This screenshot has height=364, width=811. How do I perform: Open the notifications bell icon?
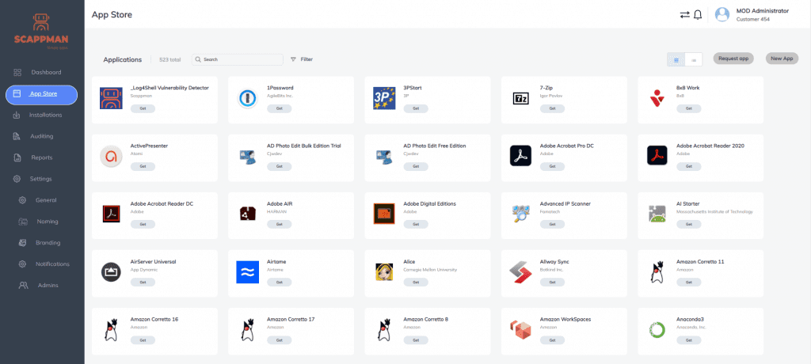(x=697, y=14)
